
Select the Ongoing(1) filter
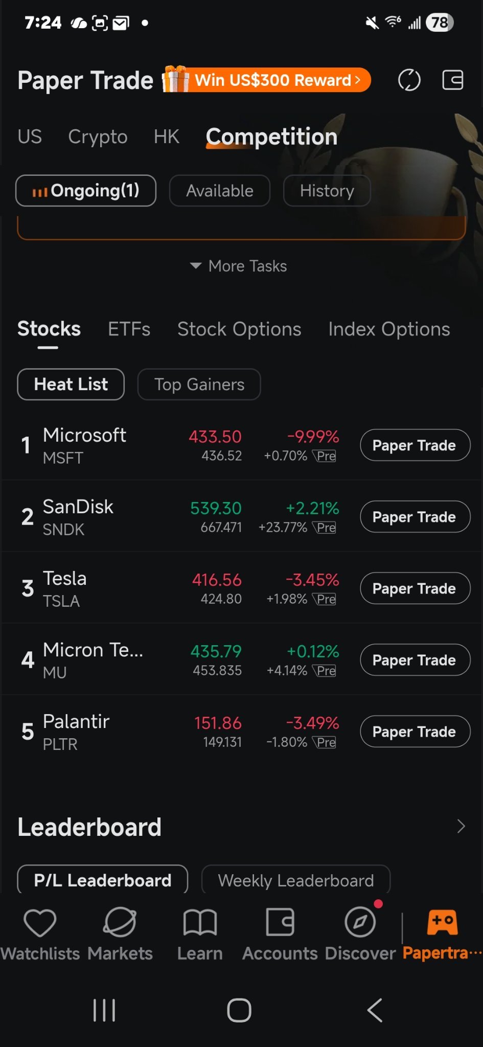(86, 191)
